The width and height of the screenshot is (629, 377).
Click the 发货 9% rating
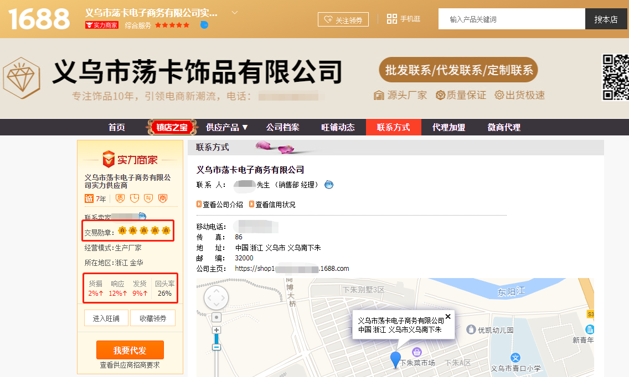[140, 289]
